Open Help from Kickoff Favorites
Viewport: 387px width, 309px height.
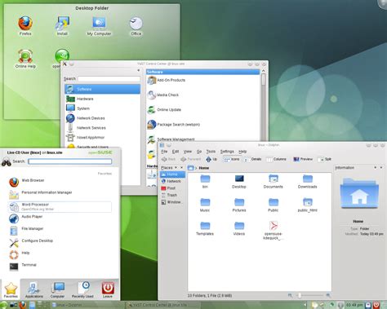tap(60, 254)
